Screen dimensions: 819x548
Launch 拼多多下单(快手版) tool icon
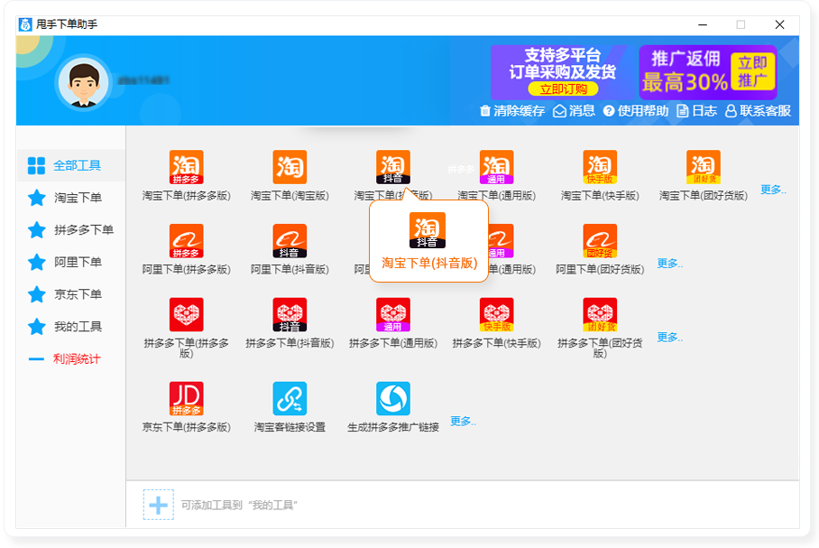(x=496, y=314)
